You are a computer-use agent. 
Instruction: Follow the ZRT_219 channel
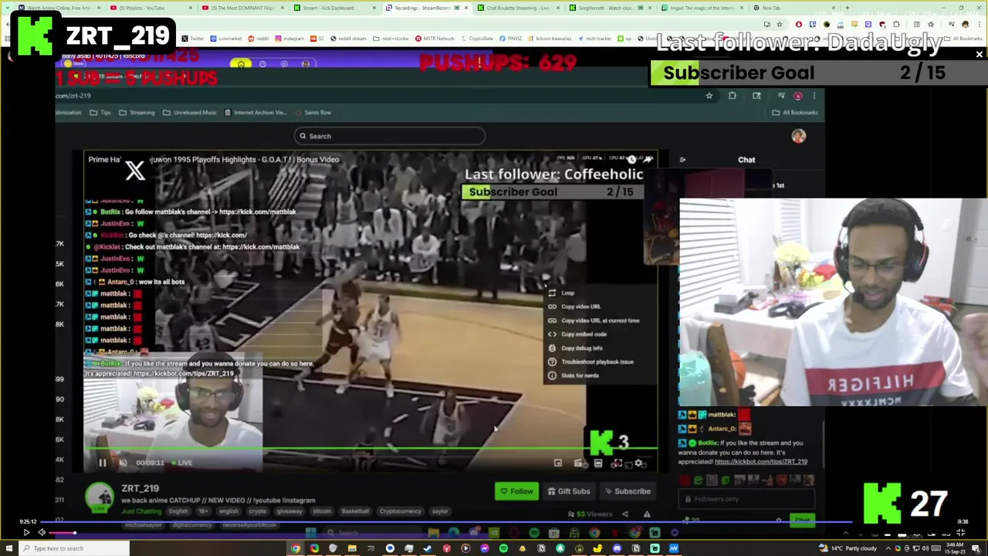[516, 491]
